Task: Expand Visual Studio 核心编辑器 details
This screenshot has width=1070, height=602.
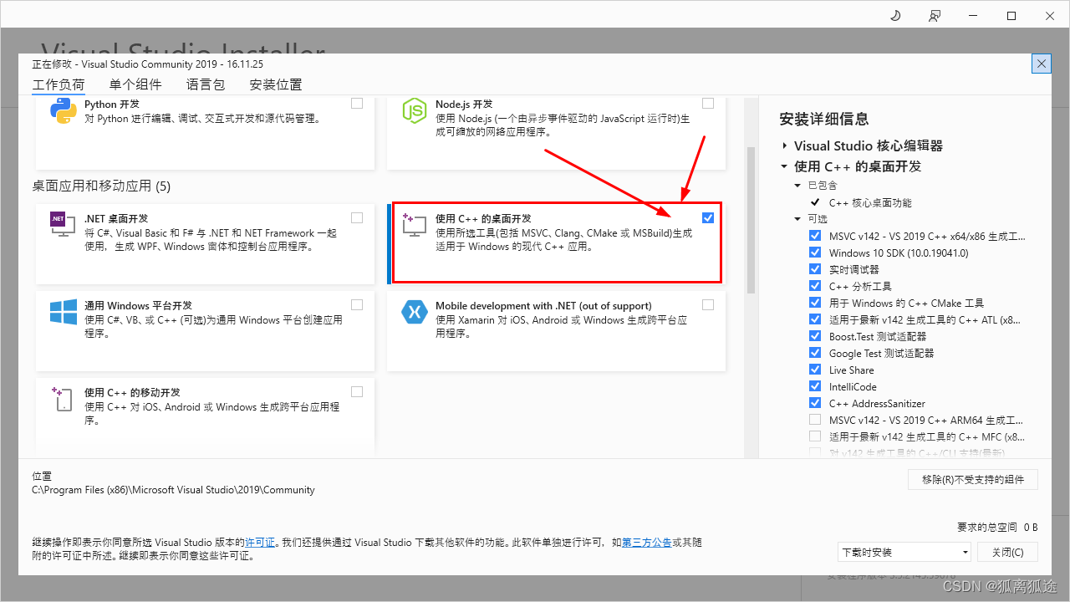Action: click(784, 145)
